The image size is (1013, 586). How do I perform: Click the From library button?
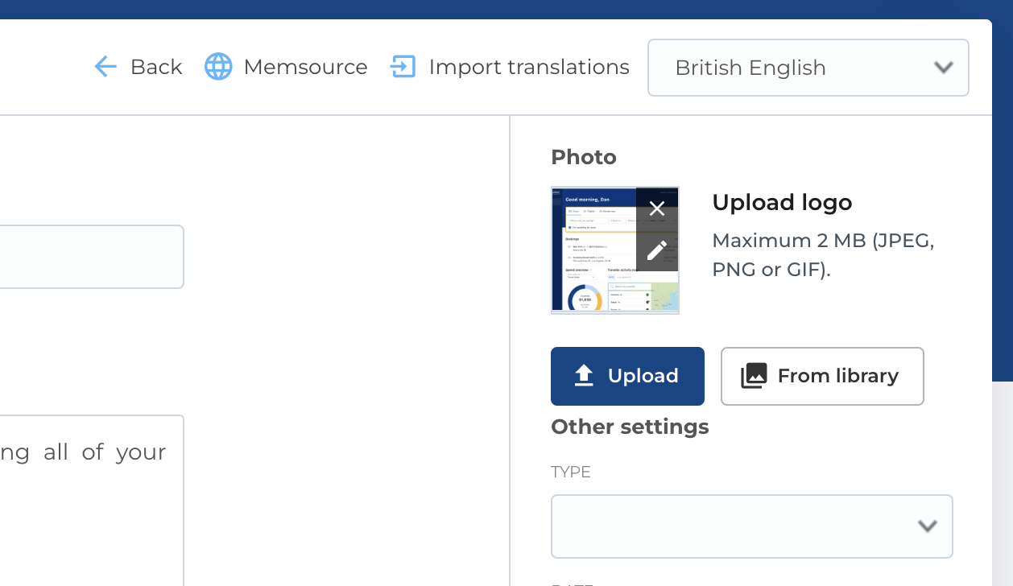click(822, 376)
